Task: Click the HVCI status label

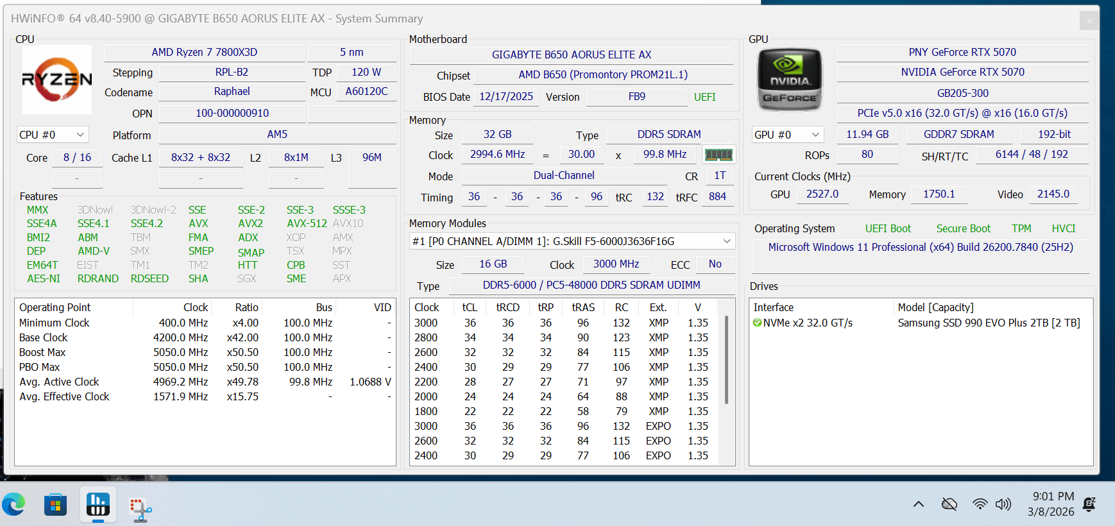Action: 1064,228
